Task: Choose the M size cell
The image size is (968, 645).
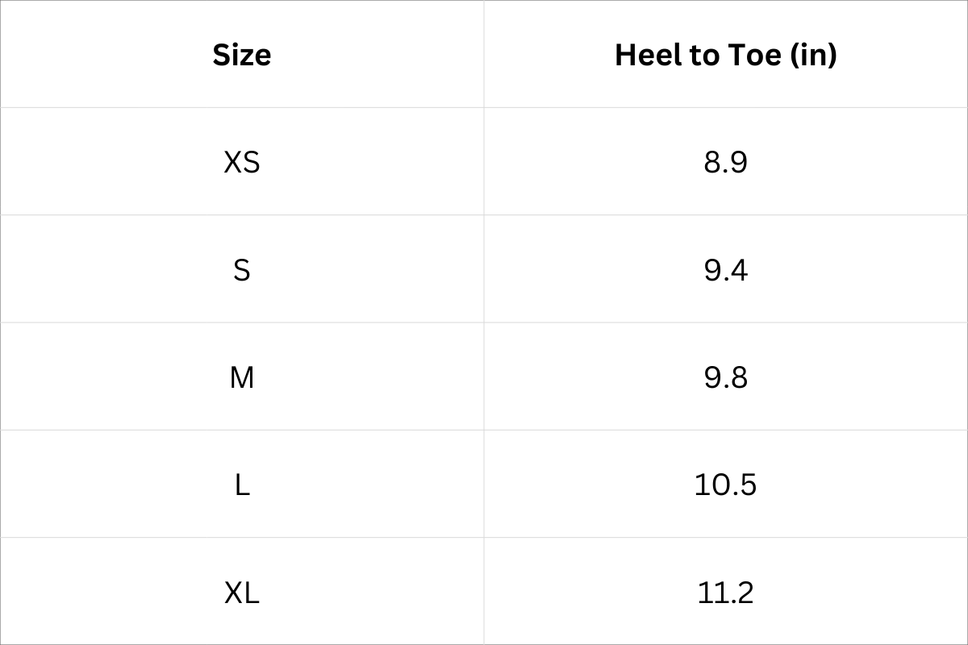Action: (x=242, y=377)
